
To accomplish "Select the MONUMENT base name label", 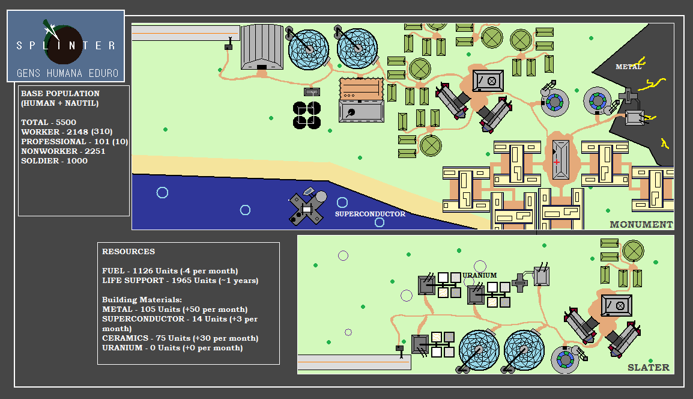I will click(641, 225).
